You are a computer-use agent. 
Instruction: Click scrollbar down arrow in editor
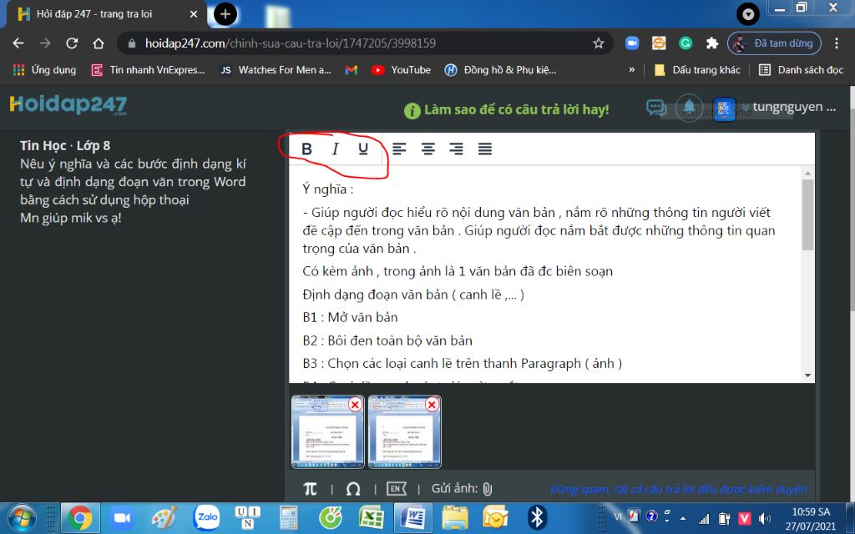(x=807, y=375)
